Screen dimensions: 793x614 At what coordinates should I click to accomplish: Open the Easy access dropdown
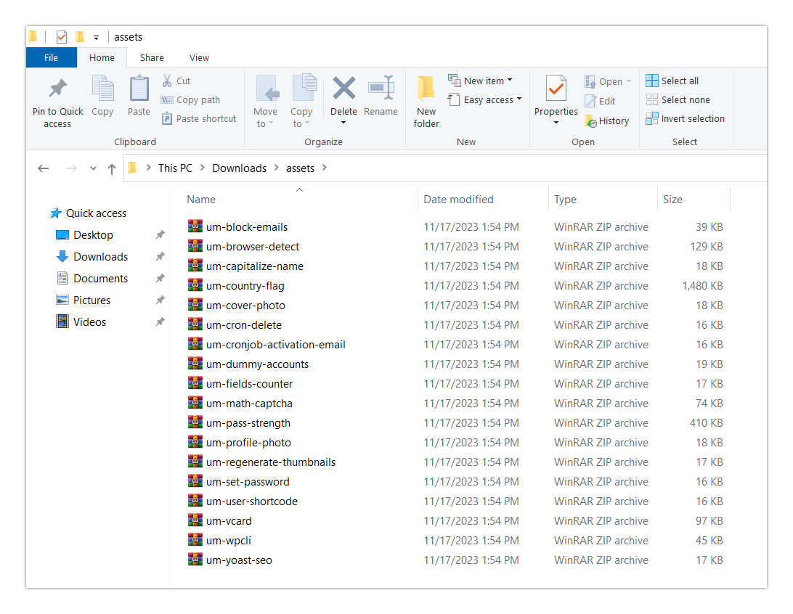coord(519,99)
